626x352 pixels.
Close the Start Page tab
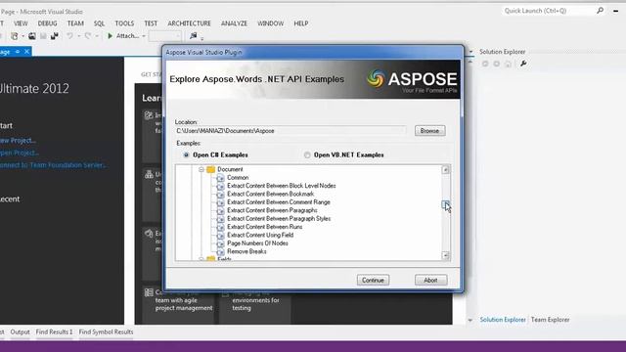click(26, 52)
